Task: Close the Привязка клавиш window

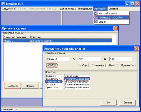Action: pyautogui.click(x=116, y=29)
